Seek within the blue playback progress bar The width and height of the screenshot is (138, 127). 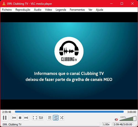point(69,112)
